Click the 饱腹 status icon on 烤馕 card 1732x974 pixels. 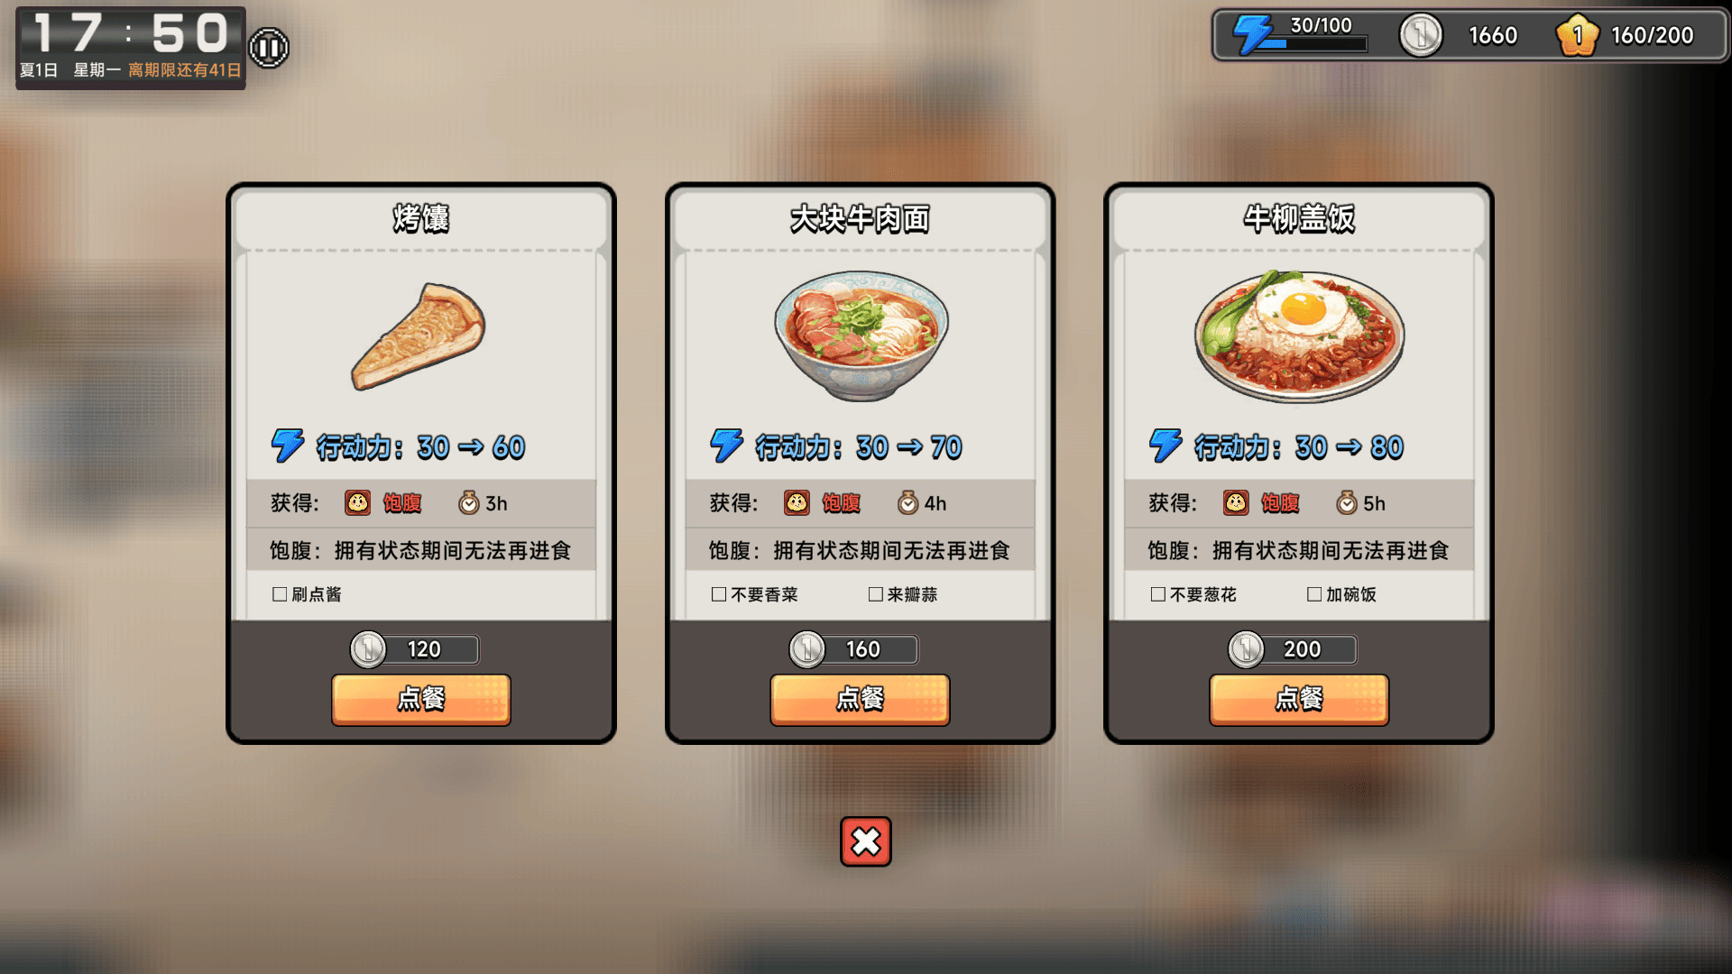tap(358, 503)
